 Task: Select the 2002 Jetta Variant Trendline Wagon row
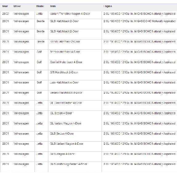(x=89, y=14)
